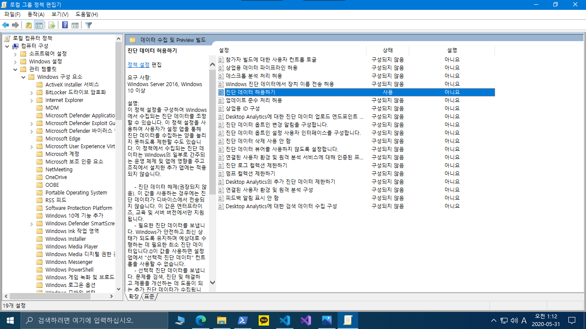Click the gray Forward arrow in toolbar

(15, 25)
